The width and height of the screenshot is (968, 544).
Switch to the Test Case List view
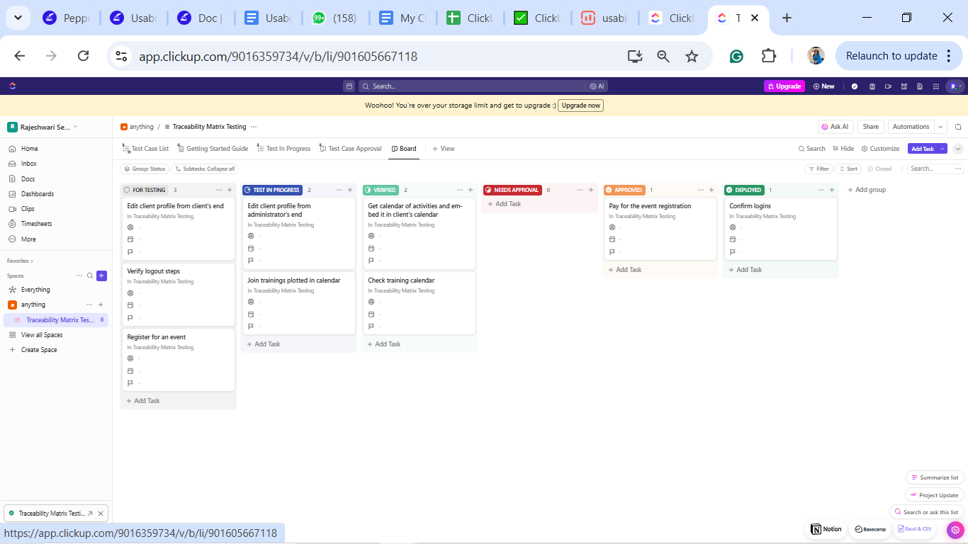(145, 149)
